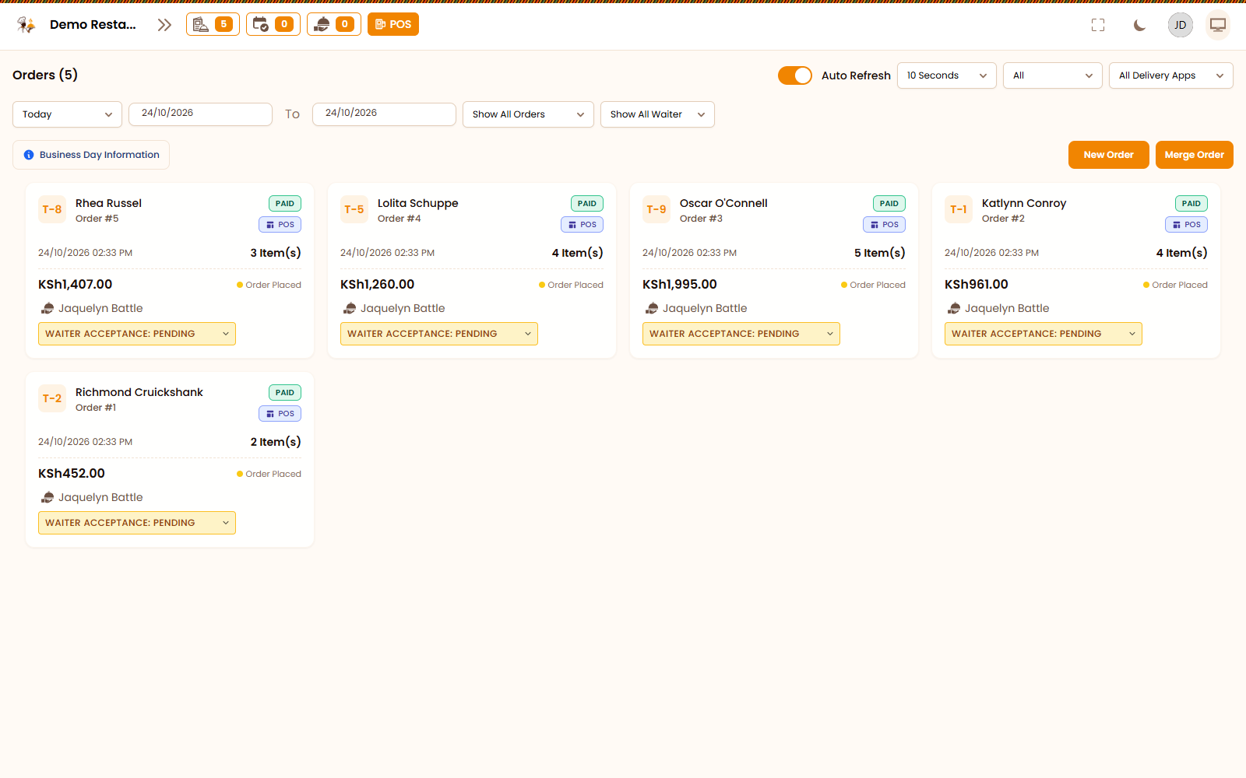Image resolution: width=1246 pixels, height=778 pixels.
Task: Click the monitor display icon
Action: click(1218, 25)
